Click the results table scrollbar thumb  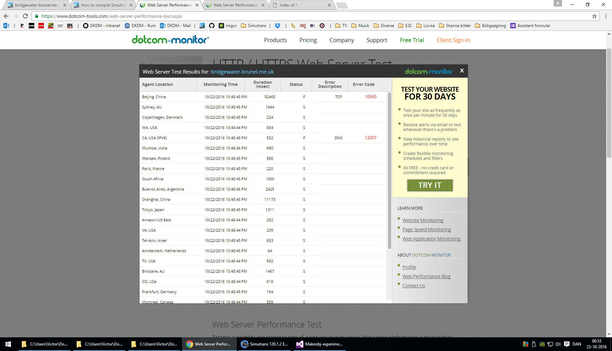tap(389, 170)
